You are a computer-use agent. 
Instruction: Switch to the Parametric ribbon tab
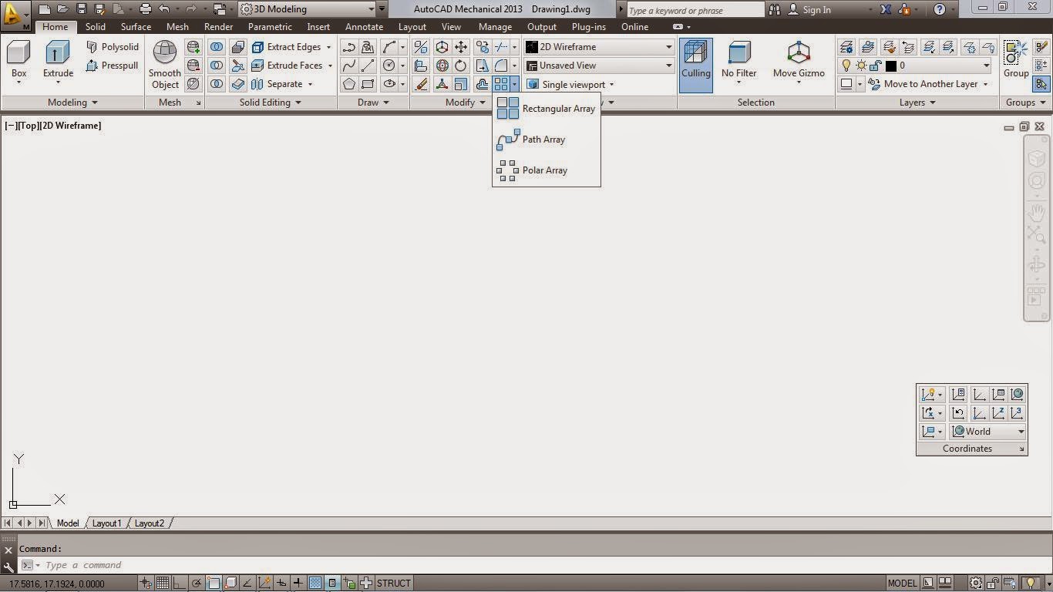tap(270, 27)
